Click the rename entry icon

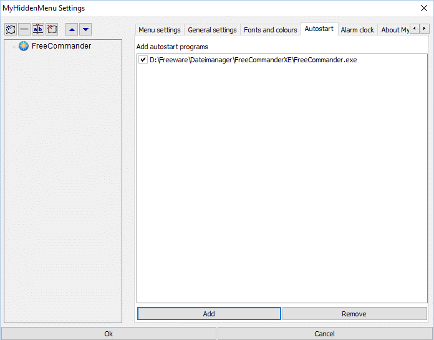(x=37, y=29)
